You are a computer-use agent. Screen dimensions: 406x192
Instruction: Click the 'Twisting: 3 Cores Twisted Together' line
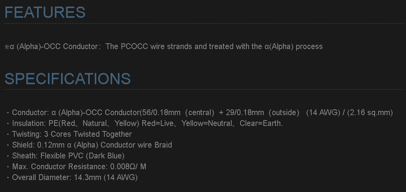click(72, 134)
